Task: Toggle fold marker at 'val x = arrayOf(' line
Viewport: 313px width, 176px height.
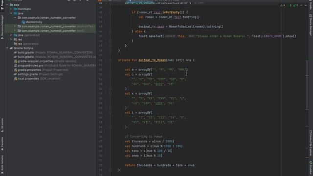Action: pos(111,93)
